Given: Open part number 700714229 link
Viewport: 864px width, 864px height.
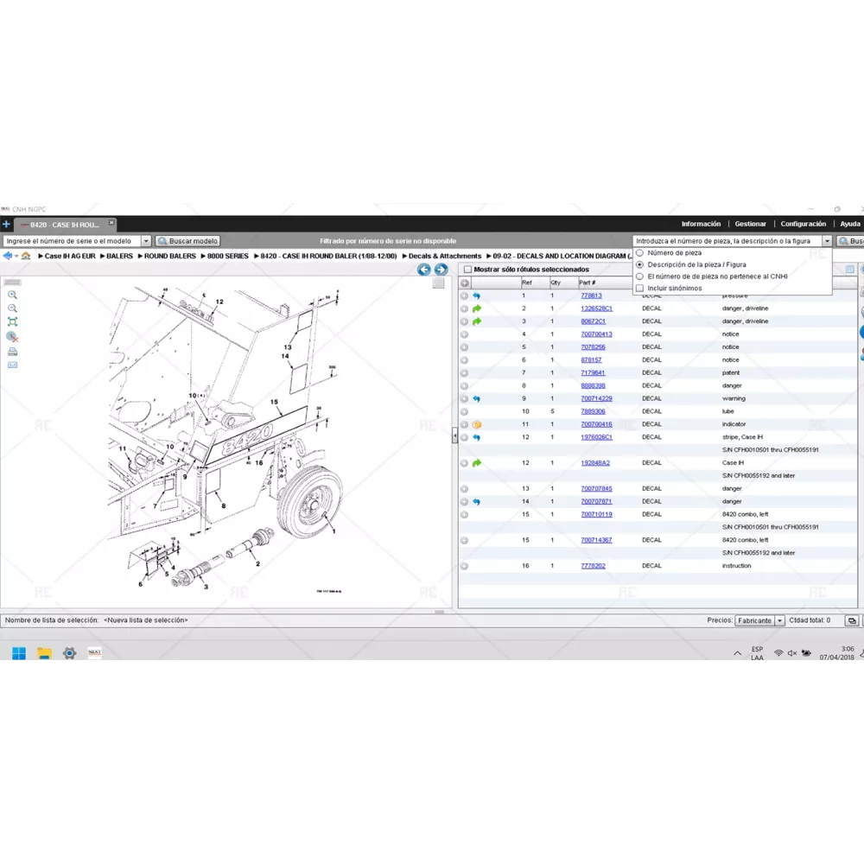Looking at the screenshot, I should click(x=596, y=398).
